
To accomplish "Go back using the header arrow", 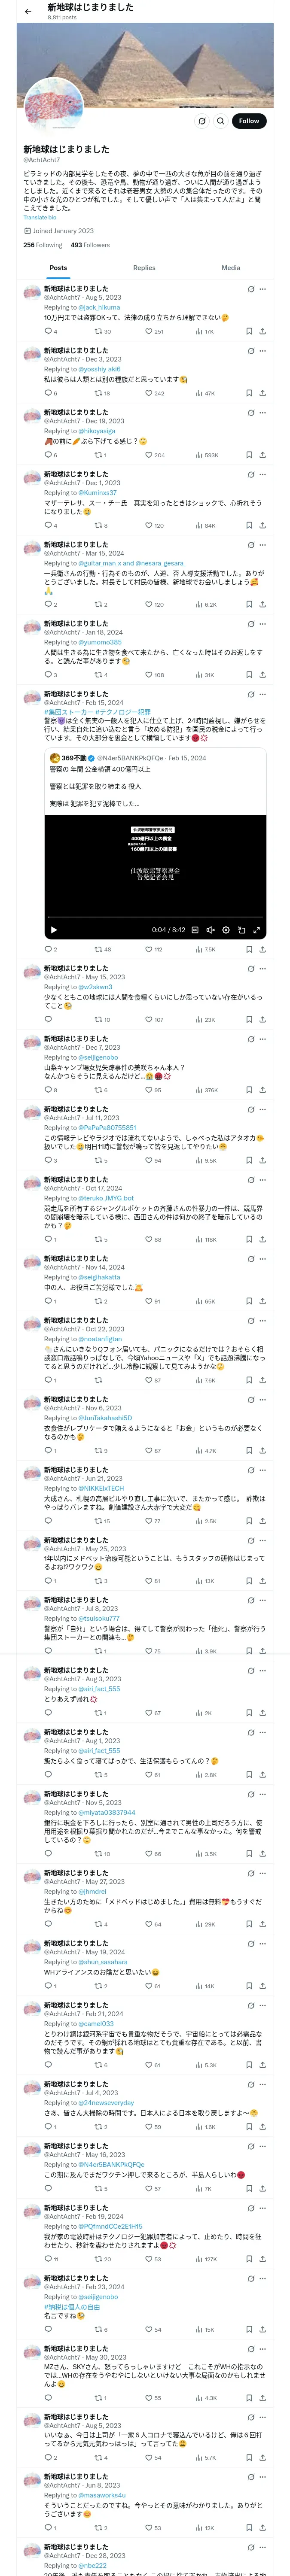I will (x=28, y=11).
